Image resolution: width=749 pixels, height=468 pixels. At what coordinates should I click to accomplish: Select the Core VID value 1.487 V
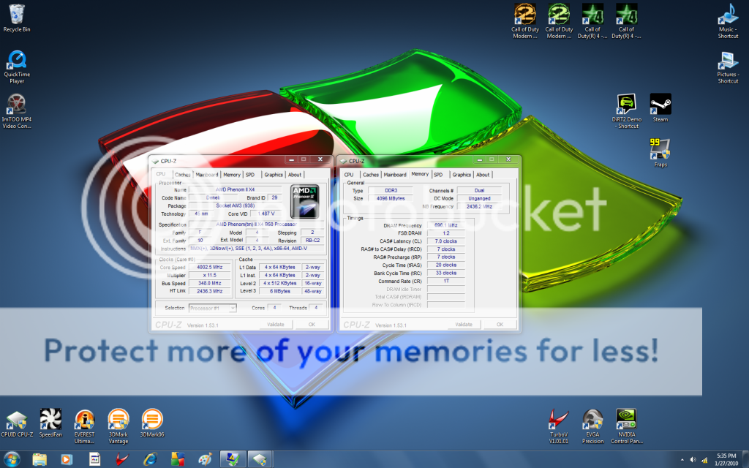266,214
